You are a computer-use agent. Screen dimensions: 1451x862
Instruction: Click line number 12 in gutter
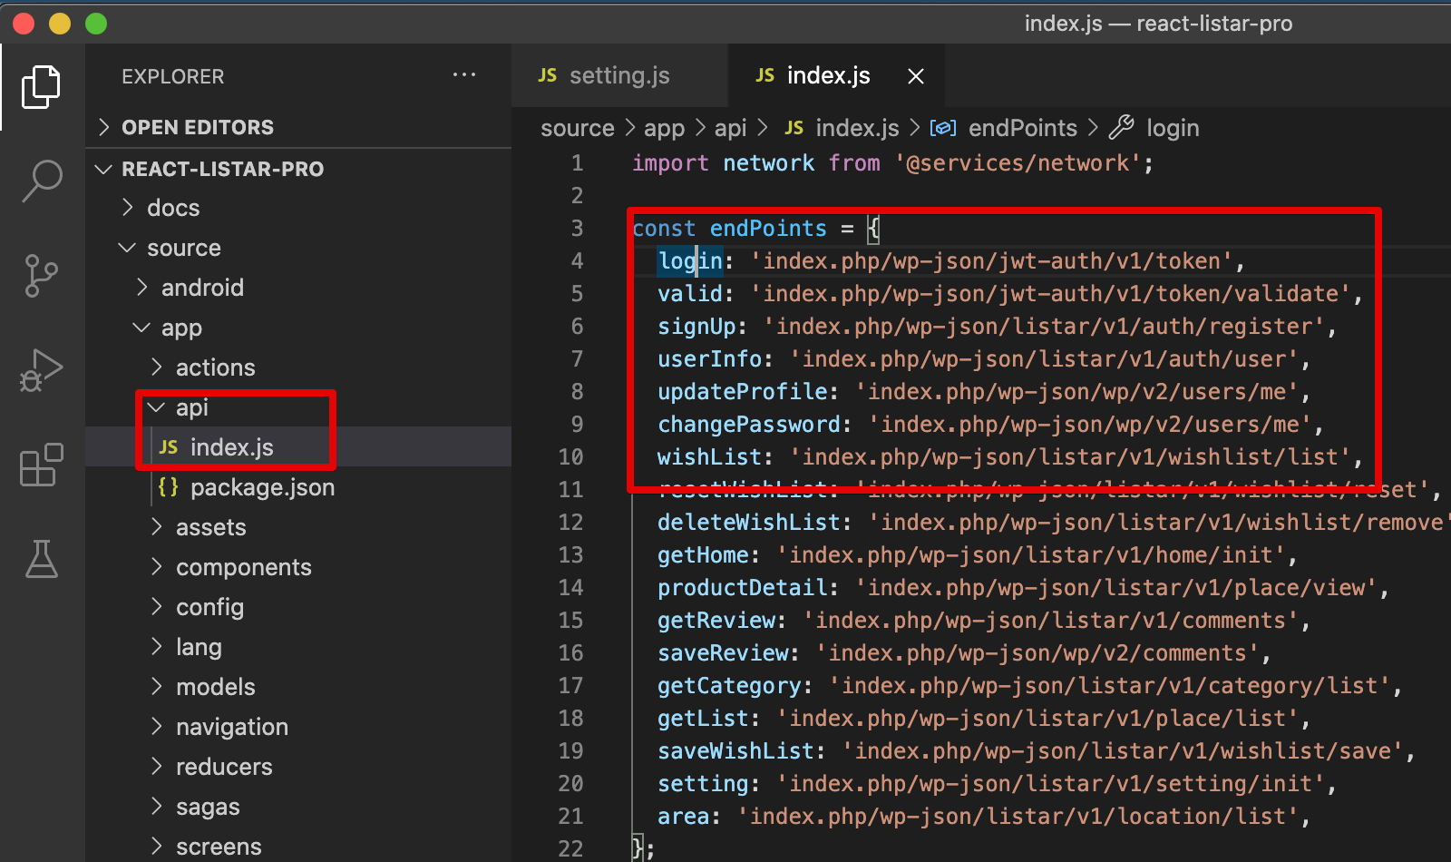pos(570,523)
